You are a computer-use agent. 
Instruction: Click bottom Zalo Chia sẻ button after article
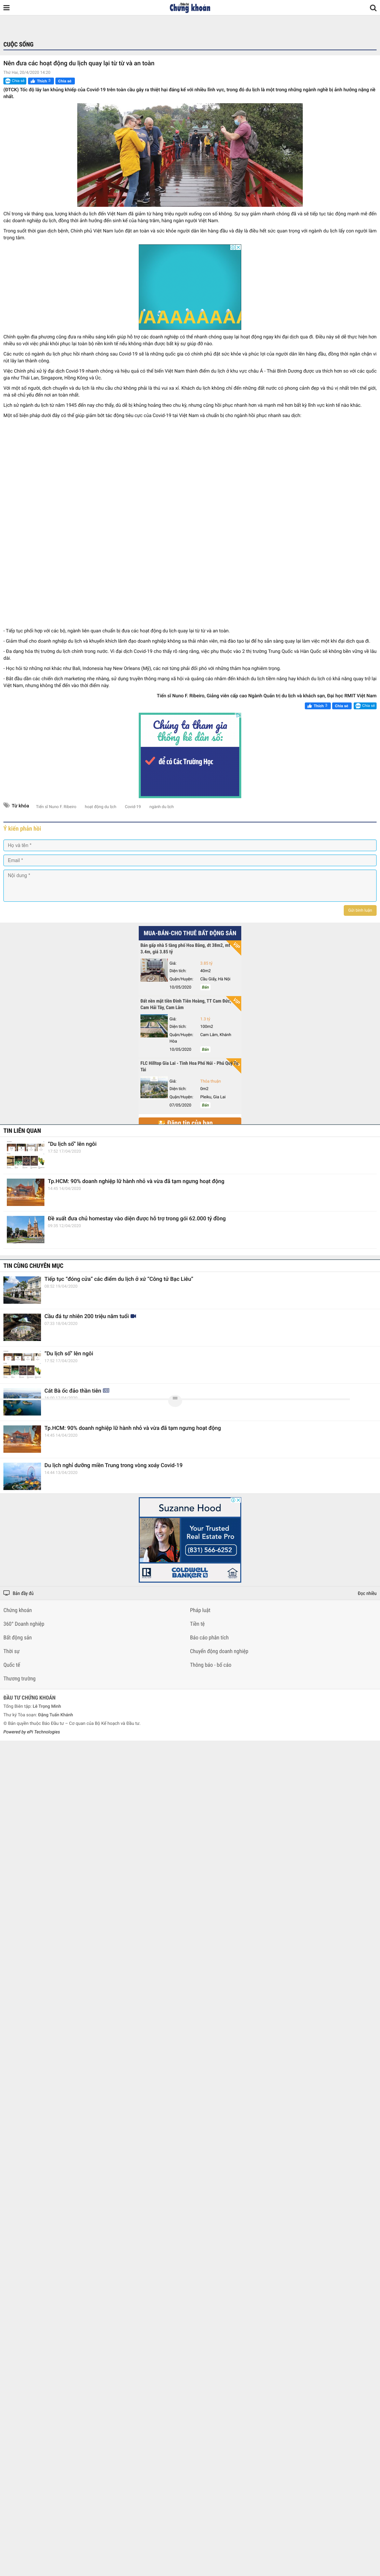coord(365,706)
